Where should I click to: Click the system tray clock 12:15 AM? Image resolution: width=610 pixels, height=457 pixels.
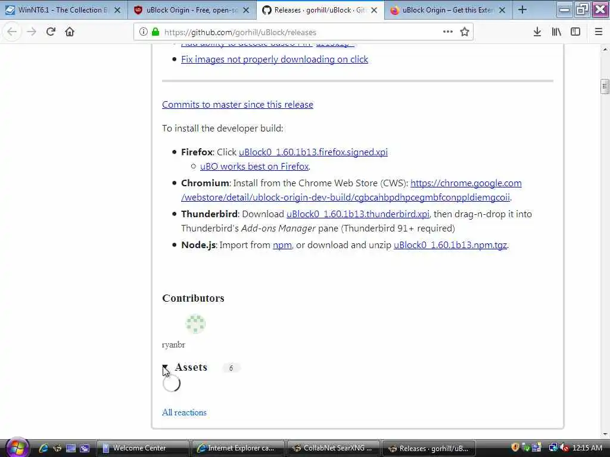tap(587, 448)
